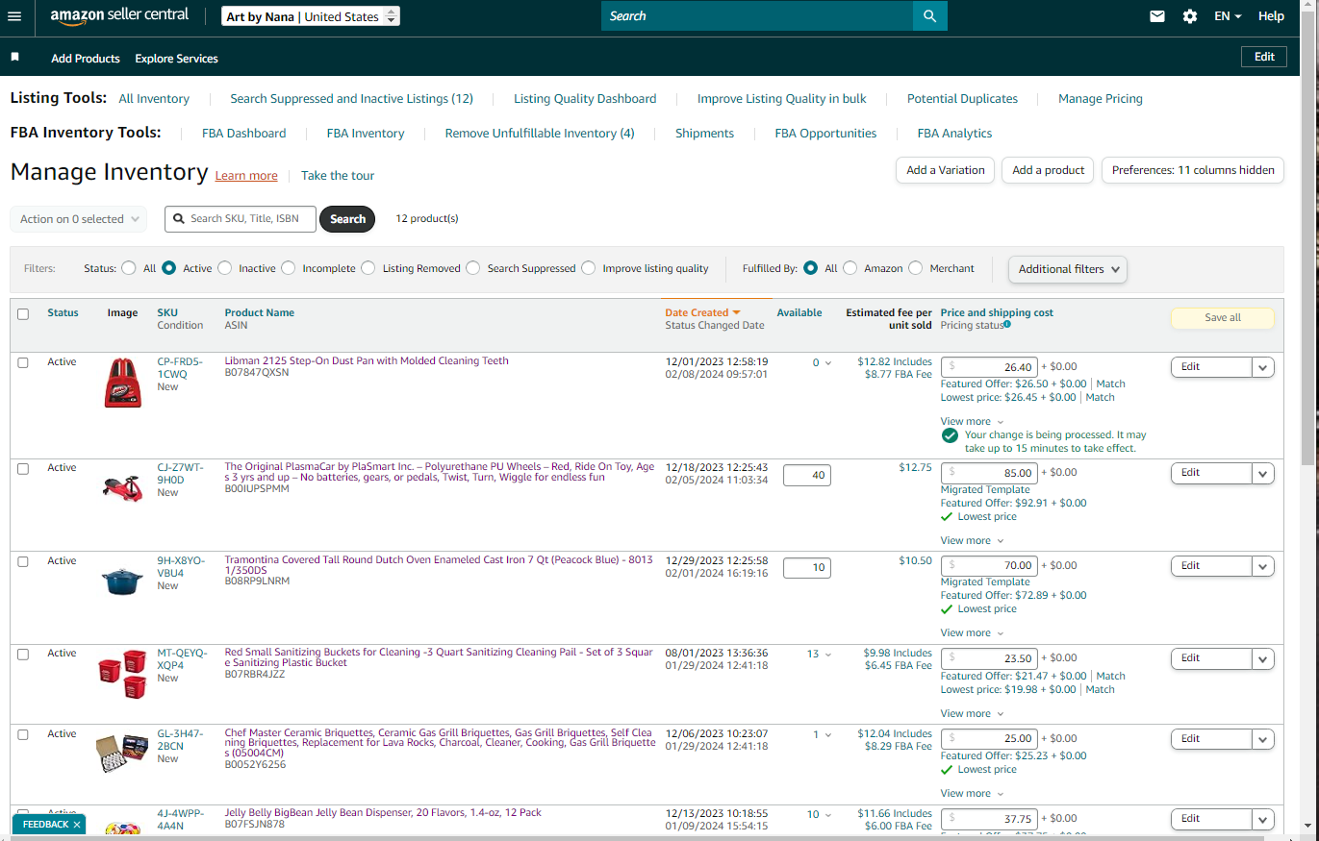Select the Improve listing quality filter

coord(589,268)
